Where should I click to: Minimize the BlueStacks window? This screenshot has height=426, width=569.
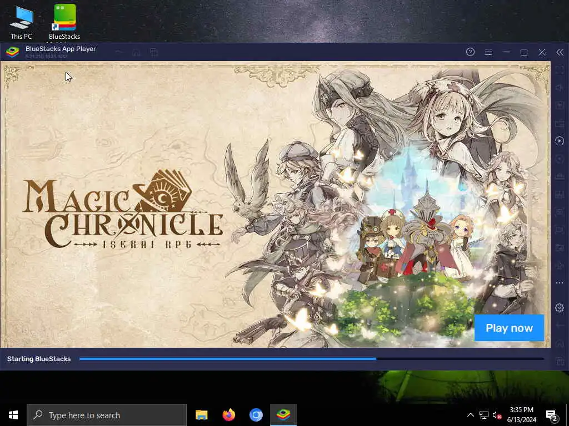[x=506, y=52]
